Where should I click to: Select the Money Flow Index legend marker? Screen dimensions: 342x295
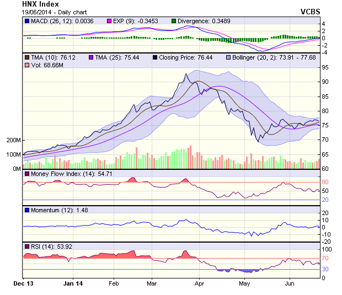pyautogui.click(x=27, y=174)
